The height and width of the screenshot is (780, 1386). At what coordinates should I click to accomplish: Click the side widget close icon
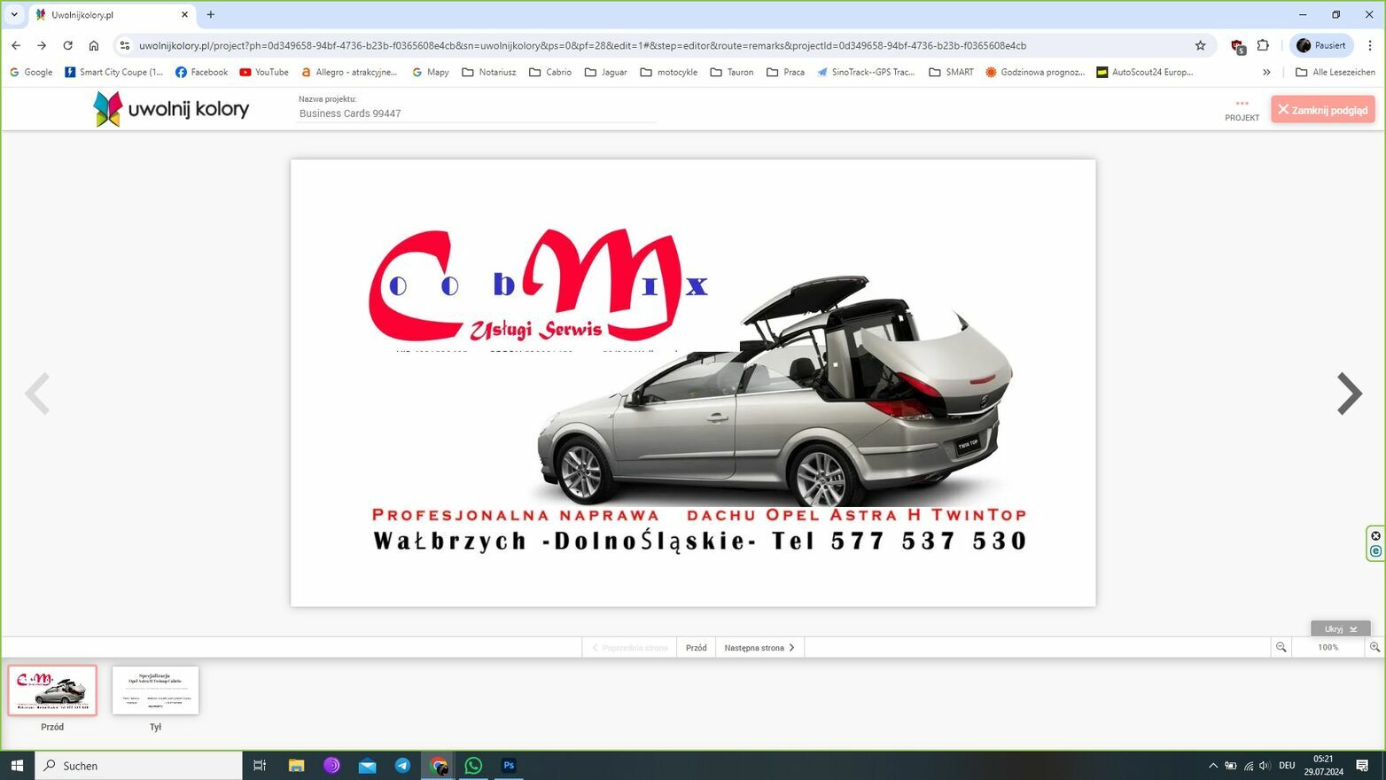pyautogui.click(x=1375, y=535)
